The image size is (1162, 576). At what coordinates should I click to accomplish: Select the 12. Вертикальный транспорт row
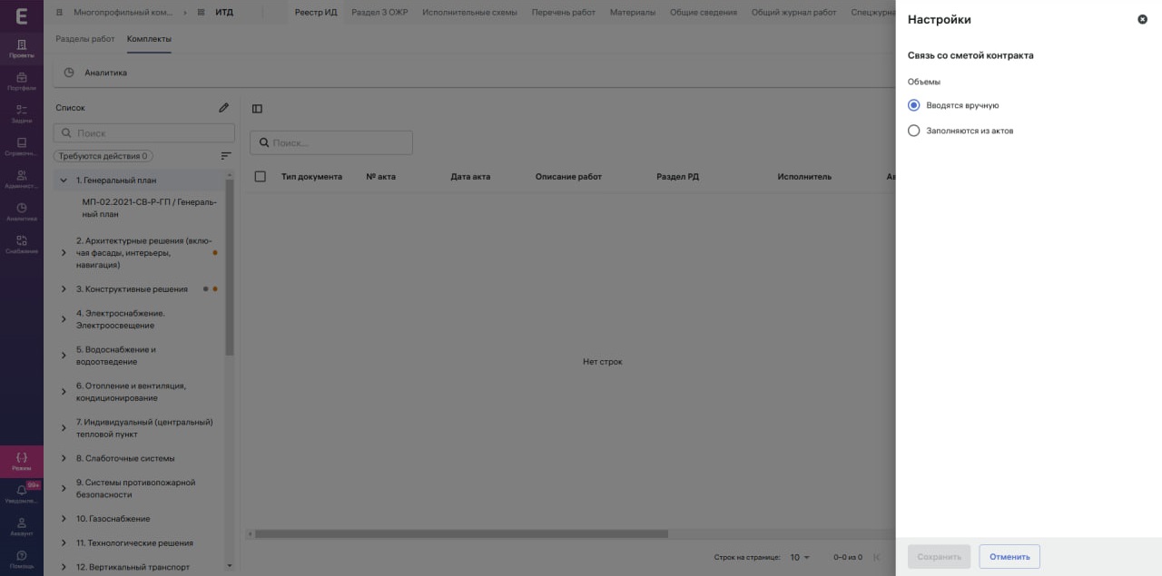(140, 567)
